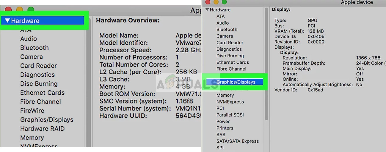
Task: Select SPI in Apple device window sidebar
Action: pyautogui.click(x=220, y=148)
